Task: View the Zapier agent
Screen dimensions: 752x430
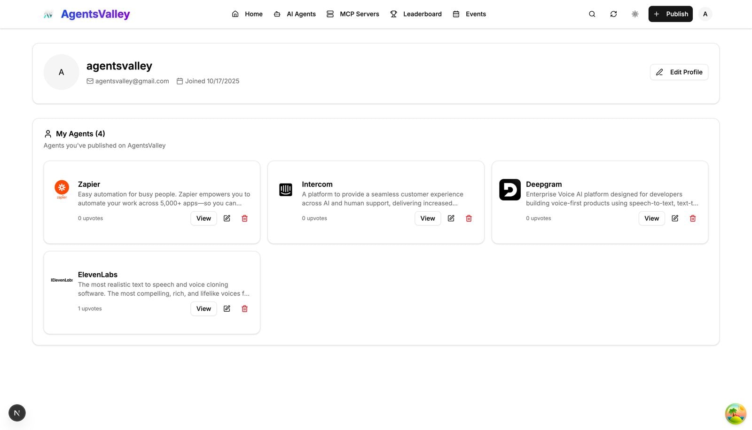Action: [204, 218]
